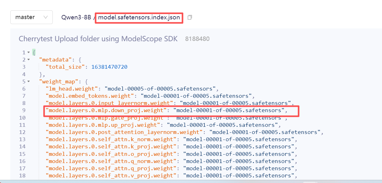Click the total_size value 16381470720
The width and height of the screenshot is (382, 183).
[x=109, y=67]
